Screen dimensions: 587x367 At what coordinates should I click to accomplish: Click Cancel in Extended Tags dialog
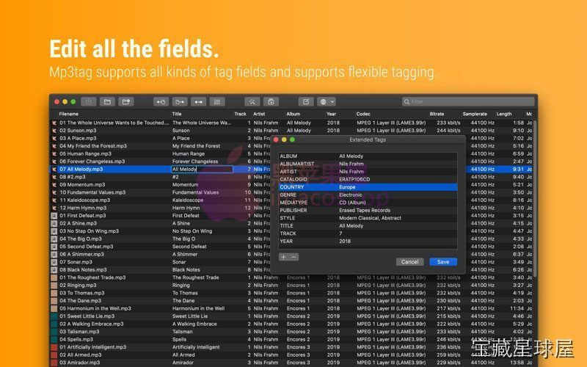[x=409, y=262]
